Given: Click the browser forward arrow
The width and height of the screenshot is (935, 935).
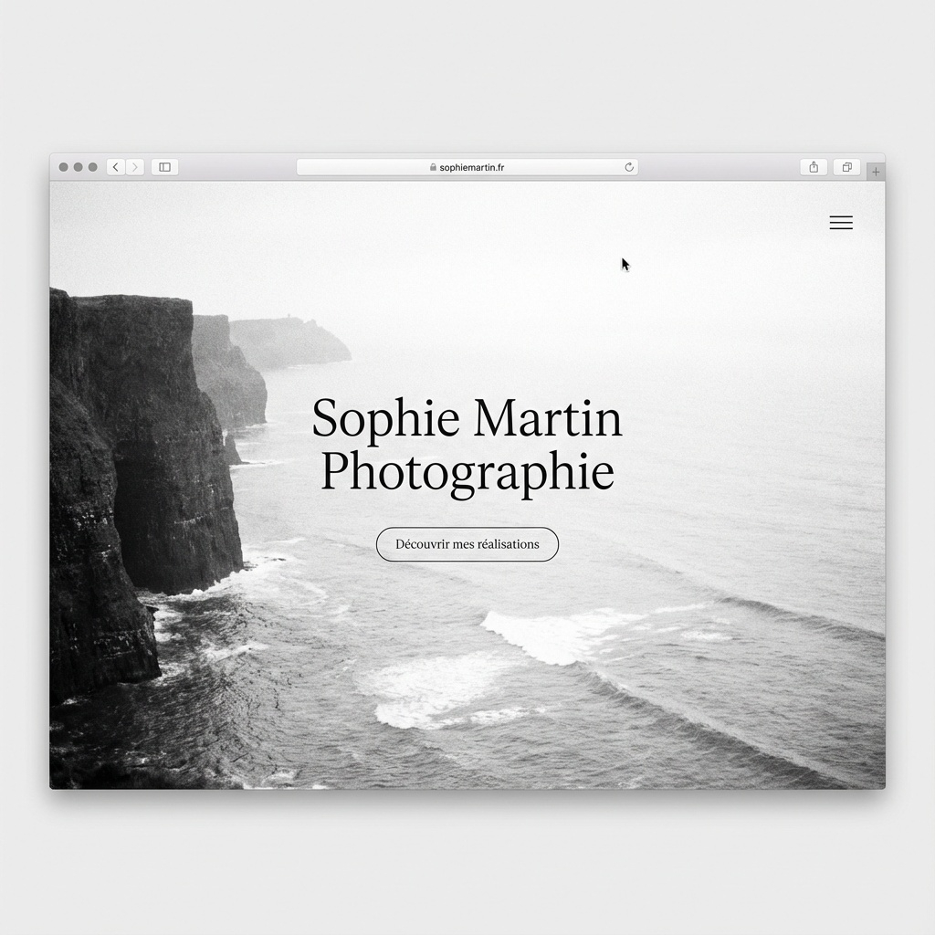Looking at the screenshot, I should tap(135, 167).
